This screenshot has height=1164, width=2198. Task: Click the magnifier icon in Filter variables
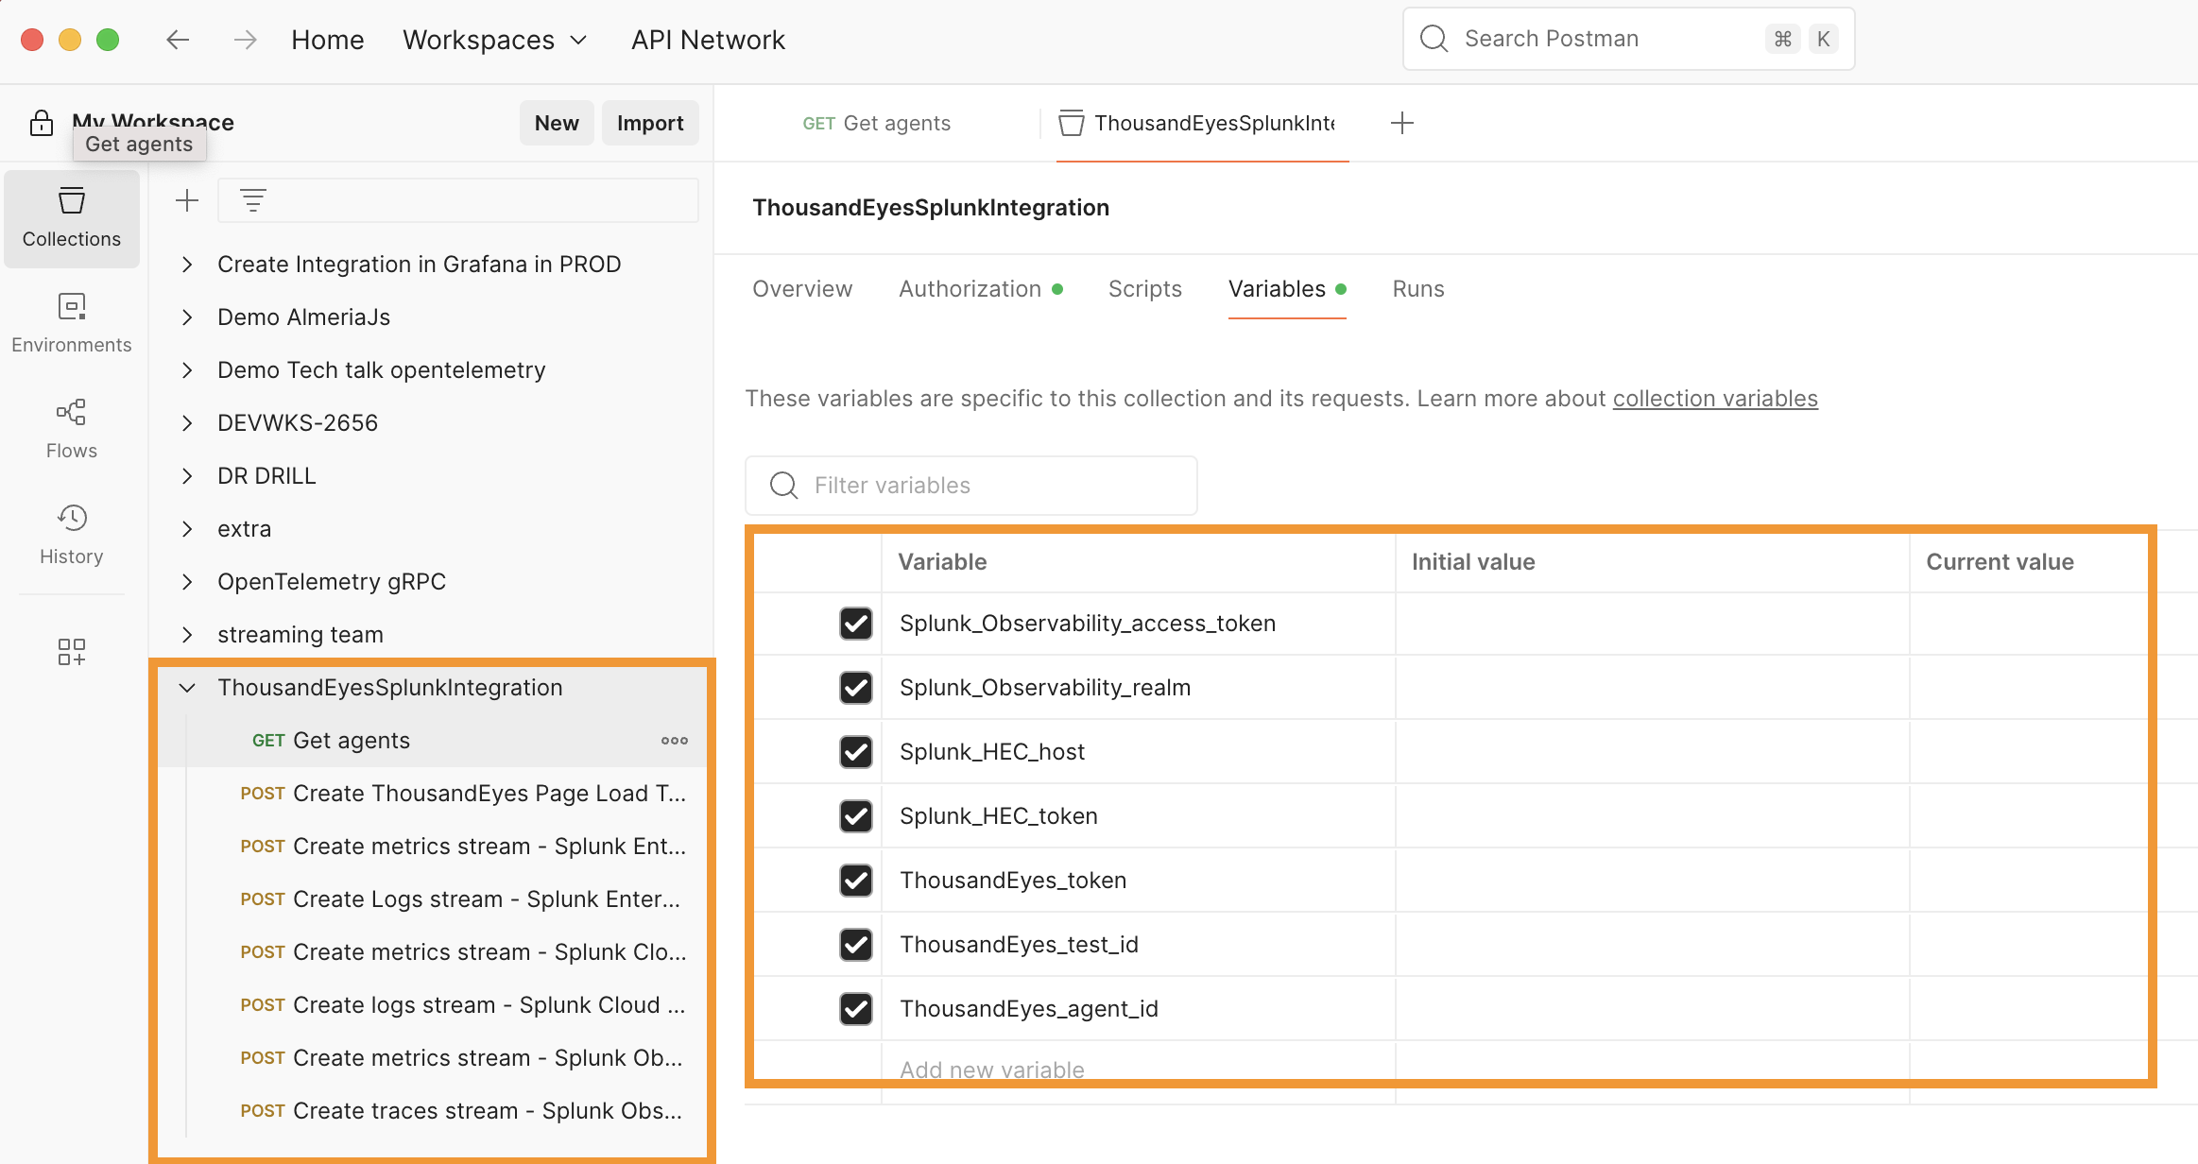[x=783, y=486]
